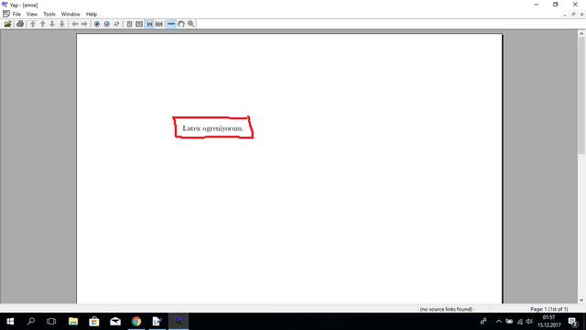Switch to Google Chrome on taskbar
The width and height of the screenshot is (586, 330).
pyautogui.click(x=136, y=322)
